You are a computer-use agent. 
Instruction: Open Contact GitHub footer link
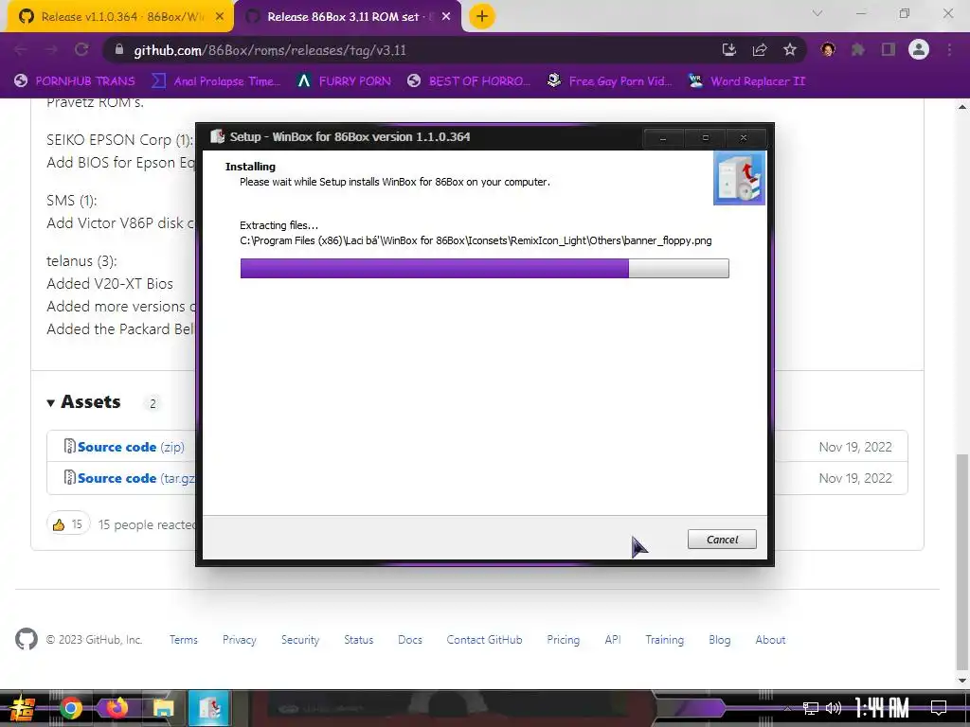click(x=484, y=640)
